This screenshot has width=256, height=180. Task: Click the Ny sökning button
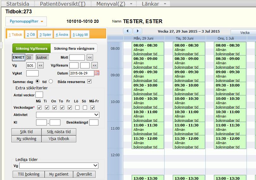point(26,138)
